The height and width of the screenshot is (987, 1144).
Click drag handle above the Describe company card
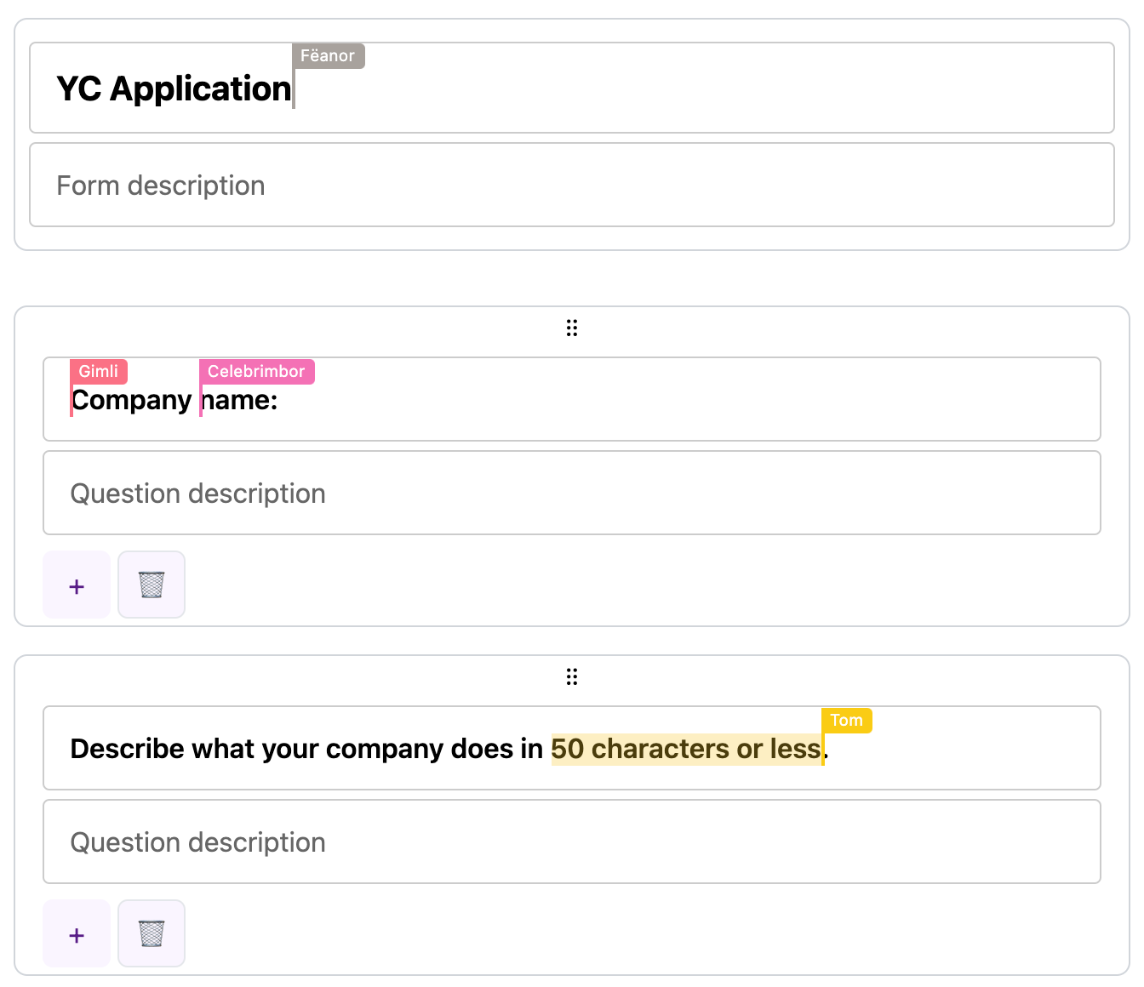(572, 677)
